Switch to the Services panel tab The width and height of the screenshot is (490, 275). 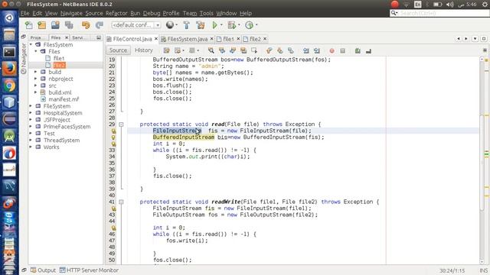(78, 37)
